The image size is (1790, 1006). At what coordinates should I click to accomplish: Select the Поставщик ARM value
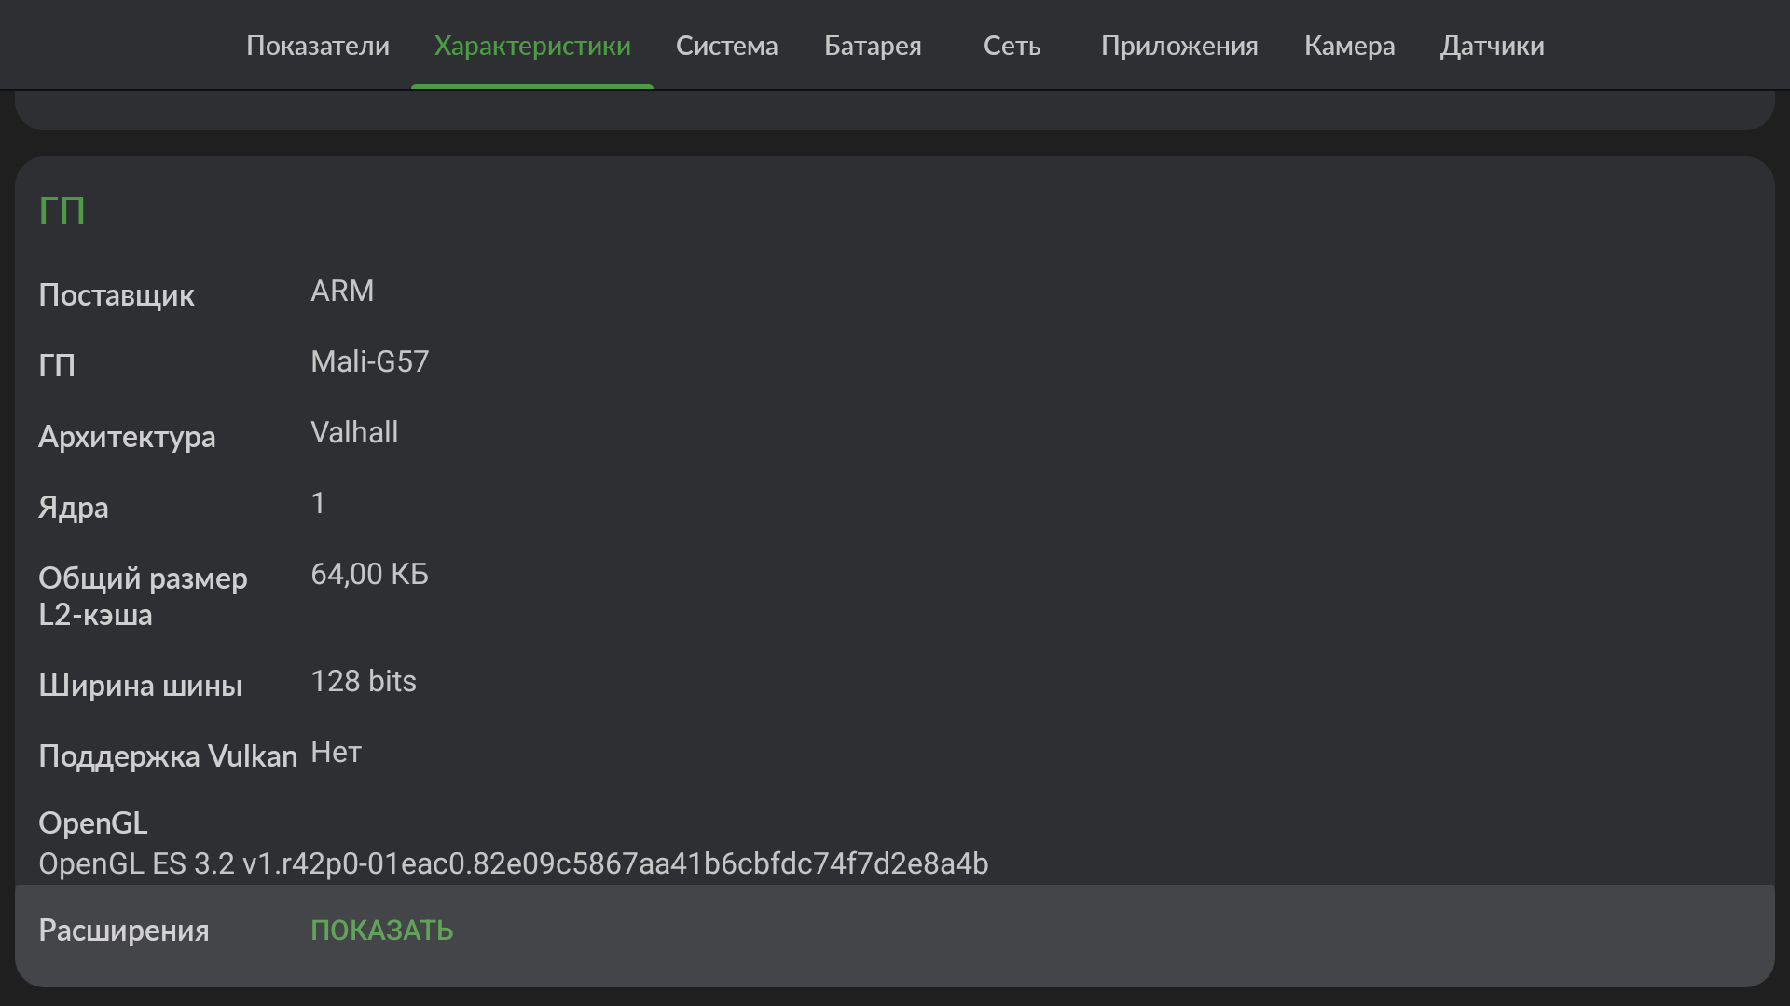pos(342,292)
